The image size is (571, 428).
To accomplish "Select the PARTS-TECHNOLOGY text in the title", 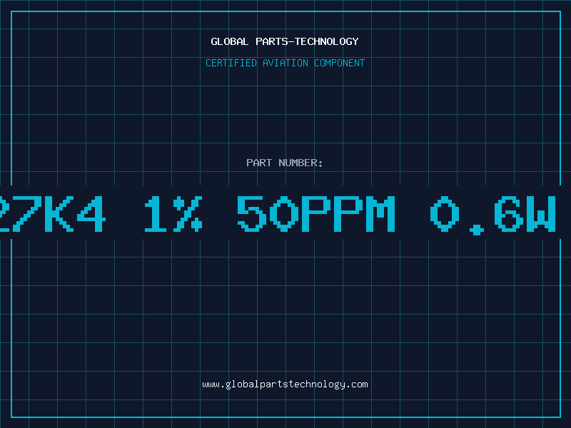I will (307, 41).
